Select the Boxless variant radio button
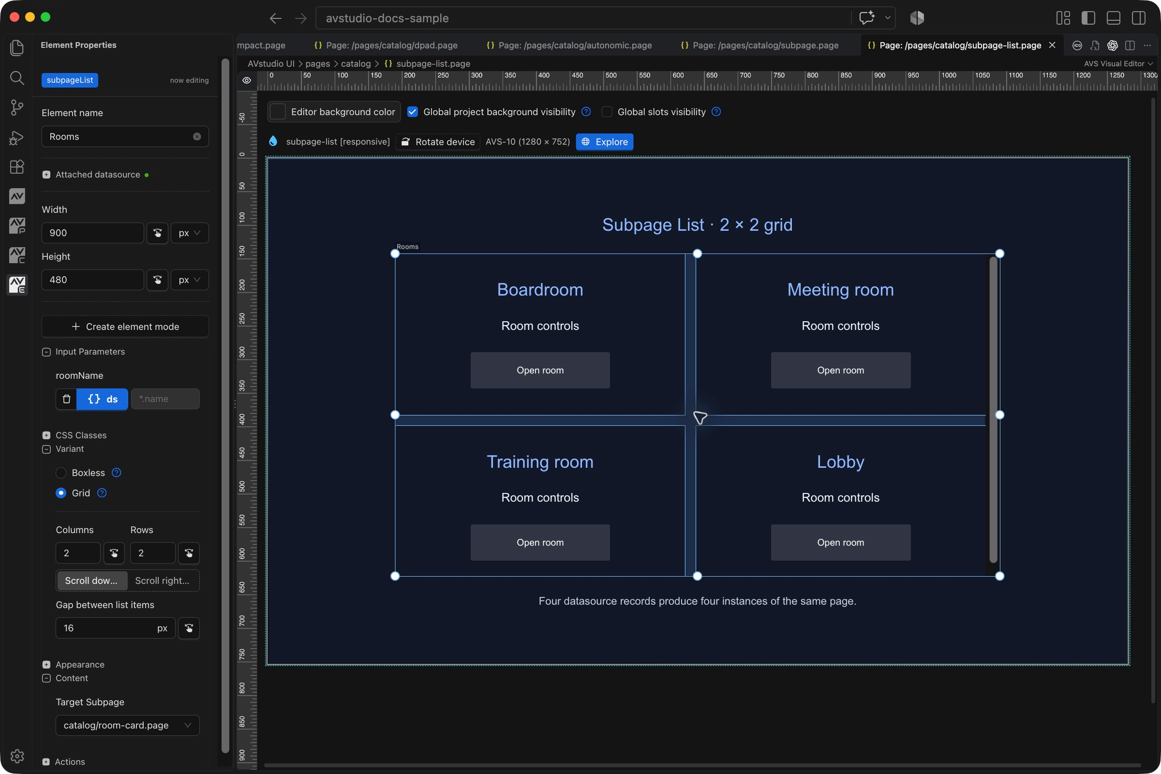 (x=61, y=473)
